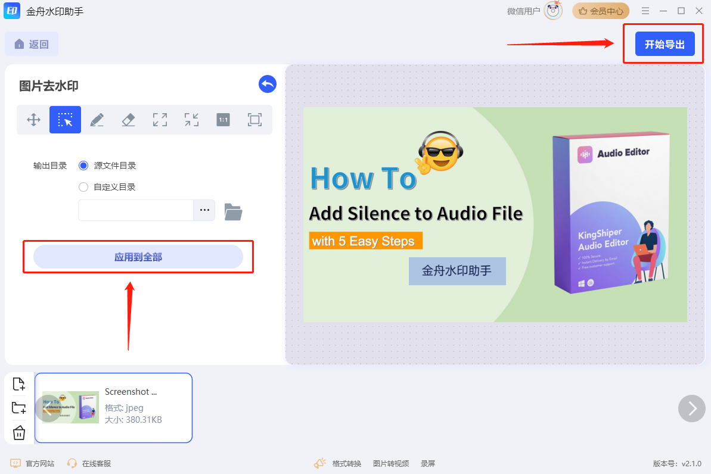
Task: Choose 源文件目录 radio option
Action: (x=83, y=166)
